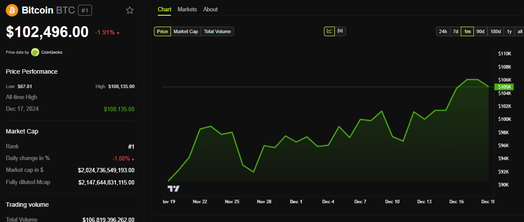Set chart range to 1y
Image resolution: width=524 pixels, height=222 pixels.
click(509, 31)
